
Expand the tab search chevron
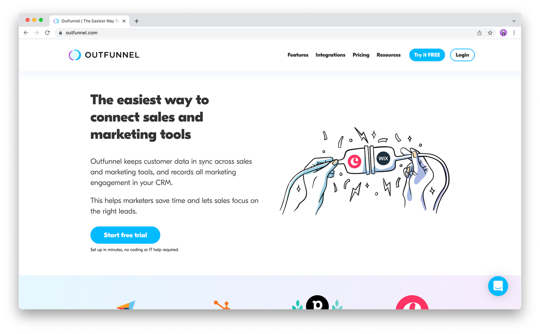point(514,21)
